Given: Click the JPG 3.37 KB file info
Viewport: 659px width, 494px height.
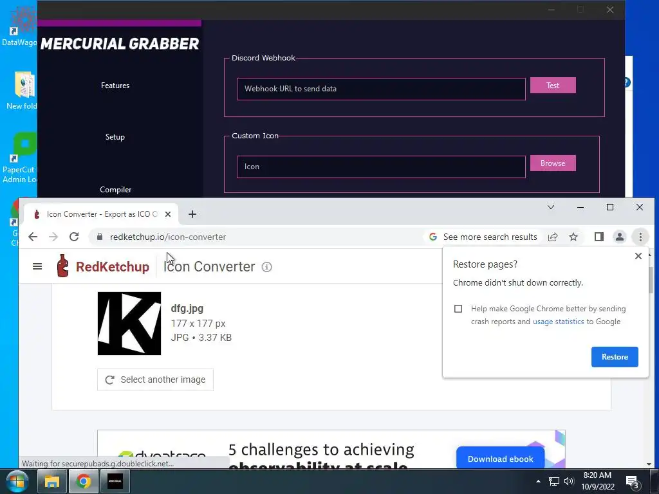Looking at the screenshot, I should [x=201, y=338].
